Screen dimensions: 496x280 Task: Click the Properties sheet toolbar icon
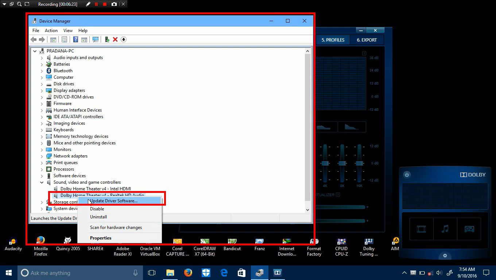point(64,39)
